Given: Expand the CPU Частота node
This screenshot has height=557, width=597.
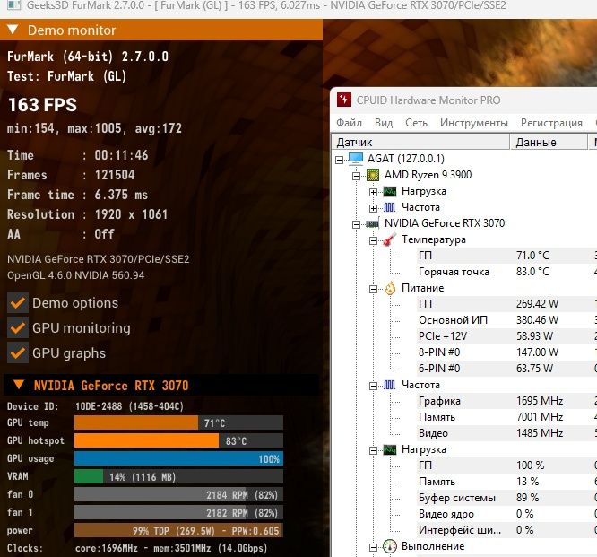Looking at the screenshot, I should pos(373,208).
